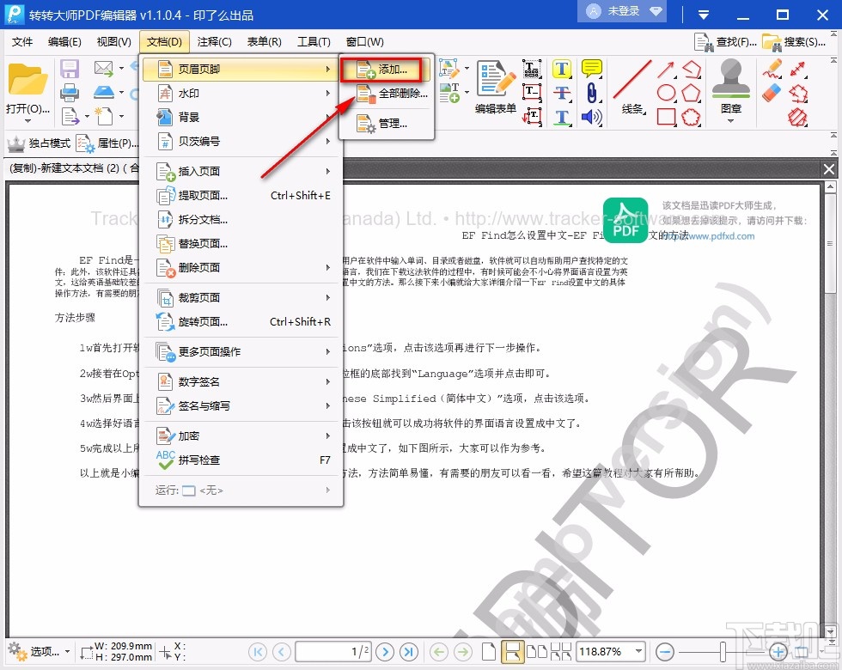842x670 pixels.
Task: Select the yellow sticky note comment tool
Action: point(591,69)
